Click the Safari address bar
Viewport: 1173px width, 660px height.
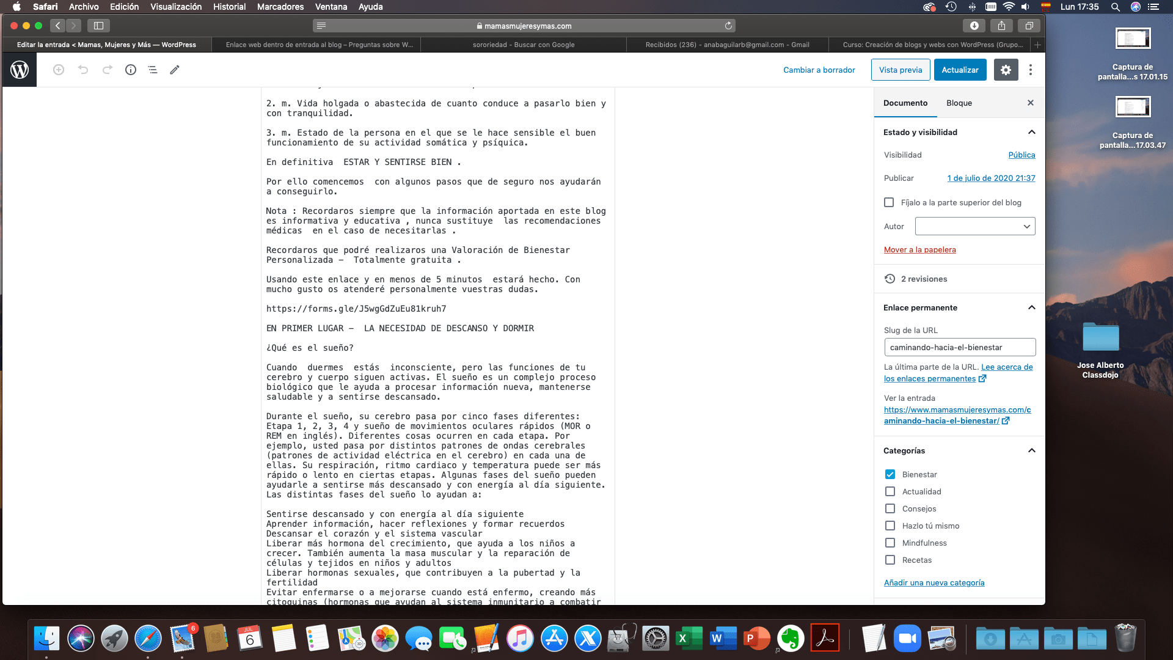click(x=524, y=26)
